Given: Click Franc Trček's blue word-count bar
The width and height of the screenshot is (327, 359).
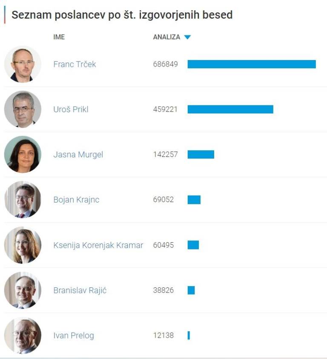Looking at the screenshot, I should (x=252, y=64).
